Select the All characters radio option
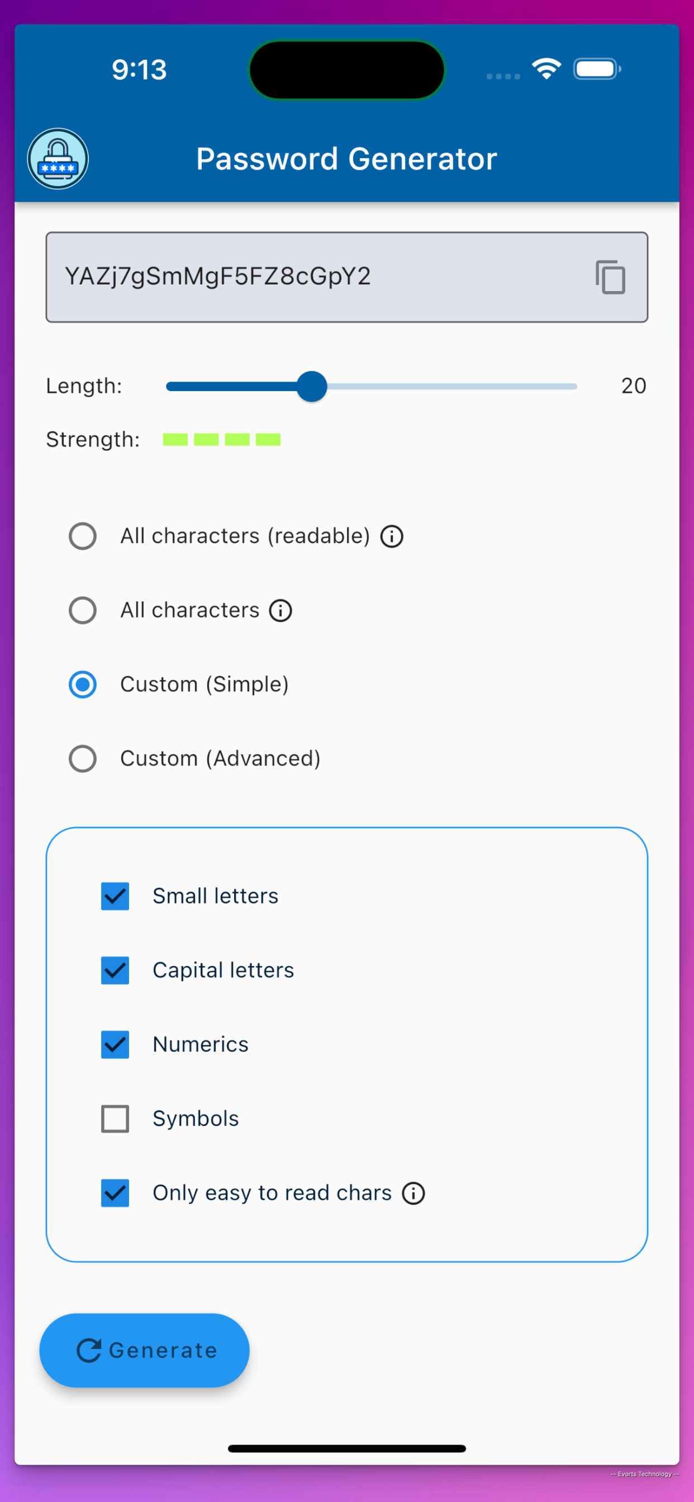Viewport: 694px width, 1502px height. (x=83, y=611)
